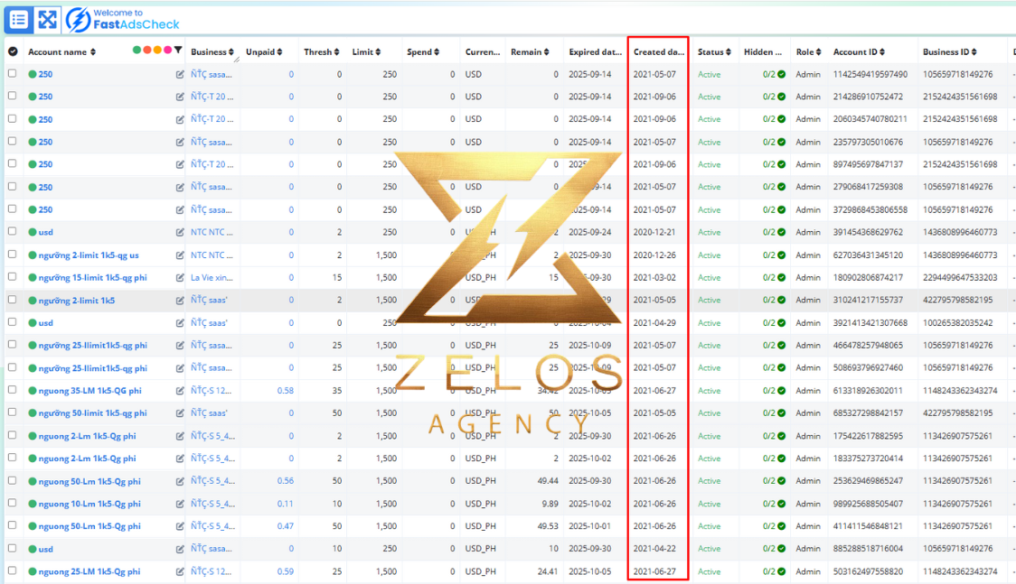Click the Role column header

point(809,51)
